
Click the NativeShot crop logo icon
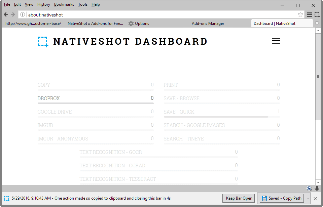point(43,41)
